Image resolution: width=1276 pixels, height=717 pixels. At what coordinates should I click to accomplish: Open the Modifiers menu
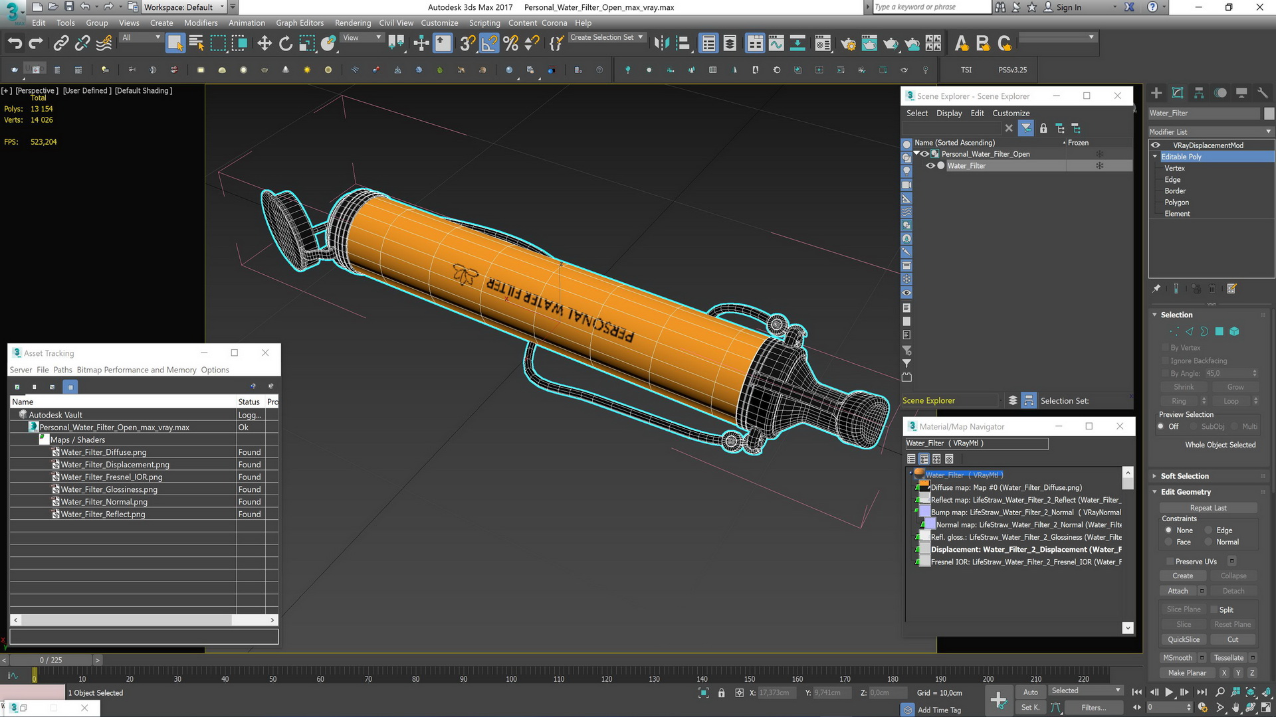coord(201,23)
